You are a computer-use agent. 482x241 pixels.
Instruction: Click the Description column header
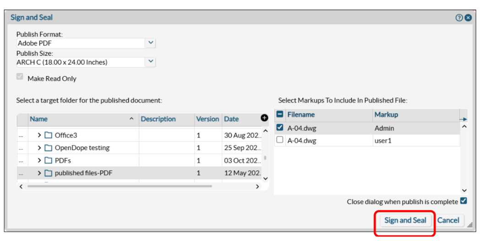click(x=167, y=119)
